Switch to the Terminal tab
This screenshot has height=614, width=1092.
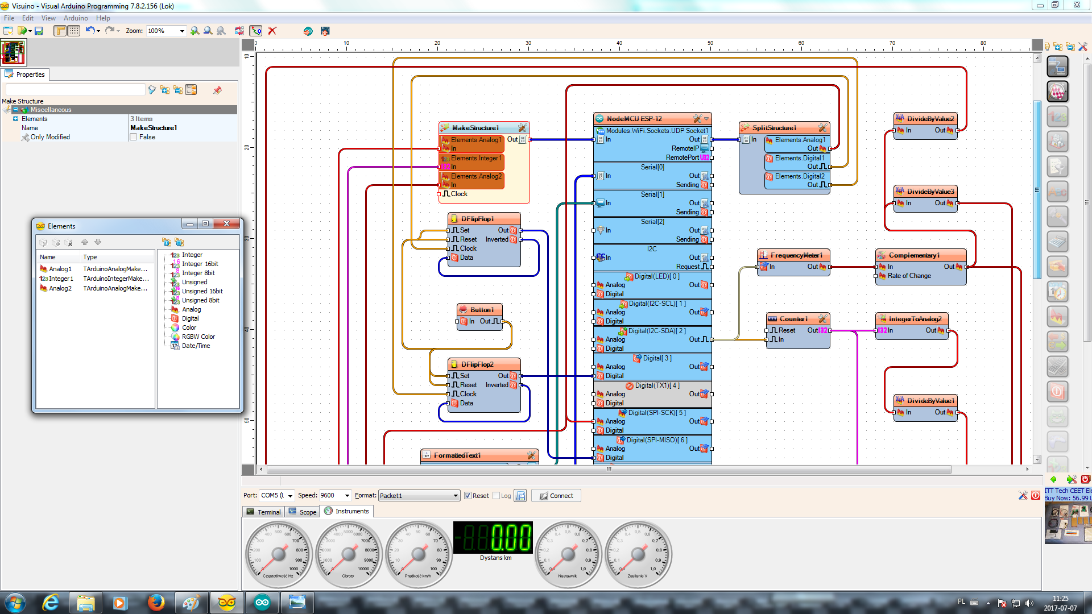click(264, 512)
